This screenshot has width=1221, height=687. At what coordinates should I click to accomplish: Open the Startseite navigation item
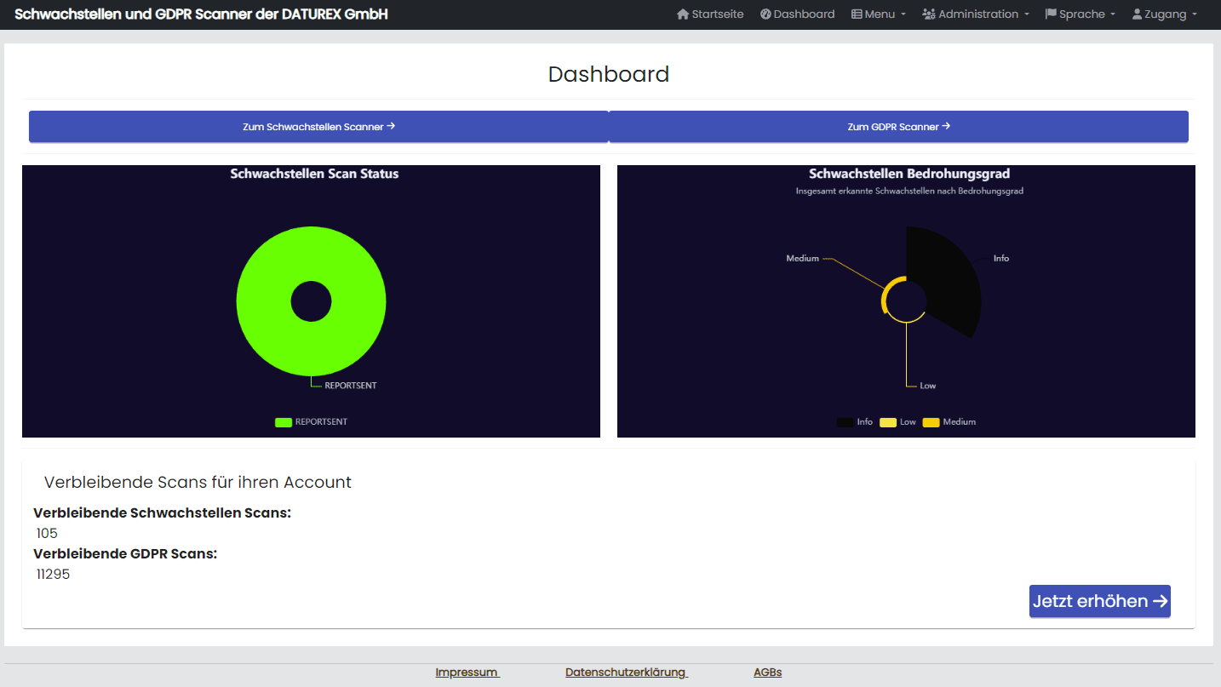(x=717, y=14)
